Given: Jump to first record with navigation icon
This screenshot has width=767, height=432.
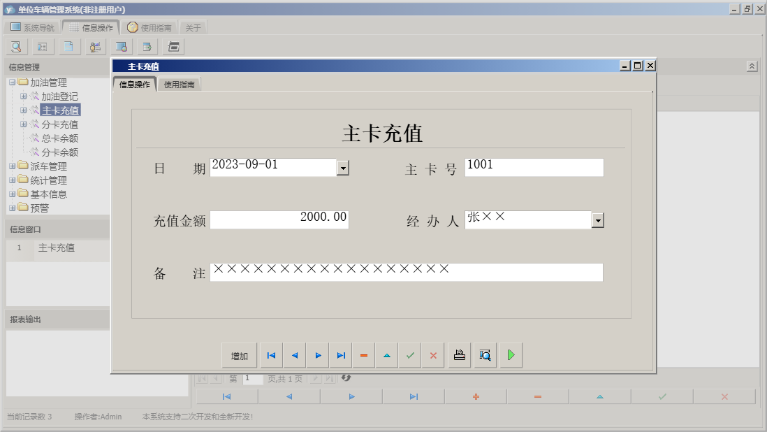Looking at the screenshot, I should tap(271, 355).
